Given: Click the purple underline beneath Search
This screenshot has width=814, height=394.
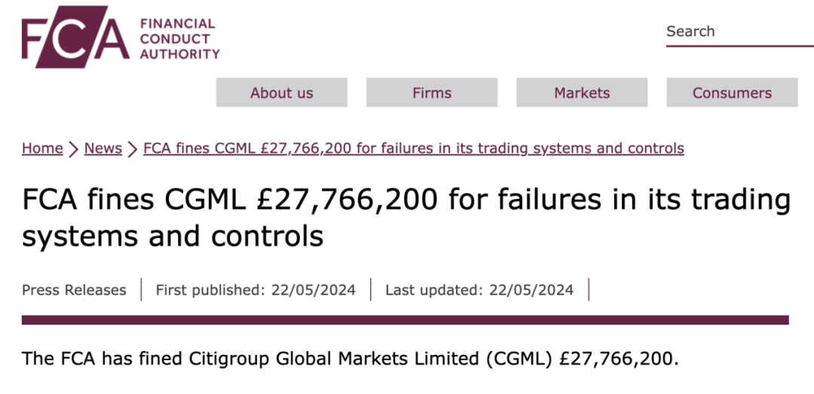Looking at the screenshot, I should 739,46.
